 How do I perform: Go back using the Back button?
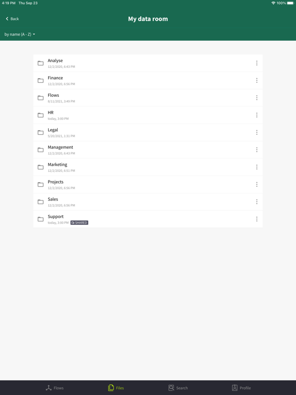pos(12,19)
